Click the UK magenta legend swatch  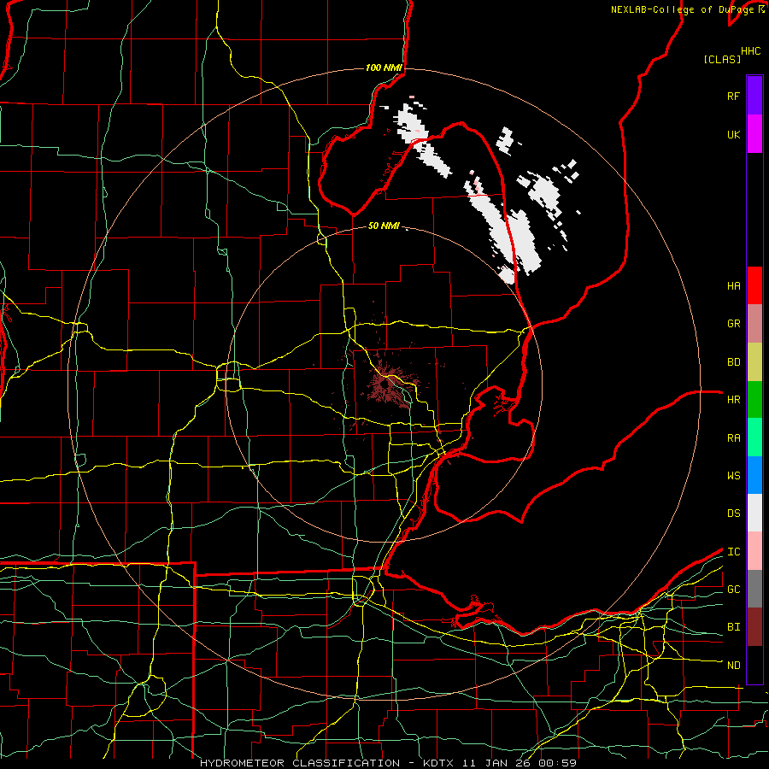click(x=754, y=134)
